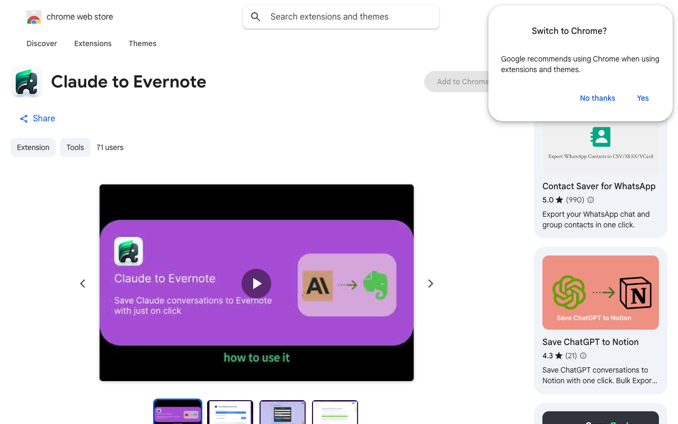Open the Save ChatGPT to Notion title

tap(591, 342)
